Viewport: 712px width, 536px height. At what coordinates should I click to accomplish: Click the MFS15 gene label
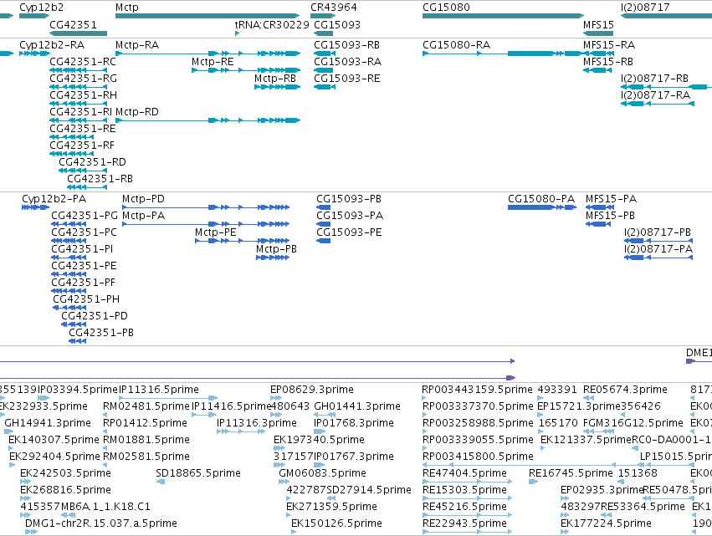coord(598,24)
